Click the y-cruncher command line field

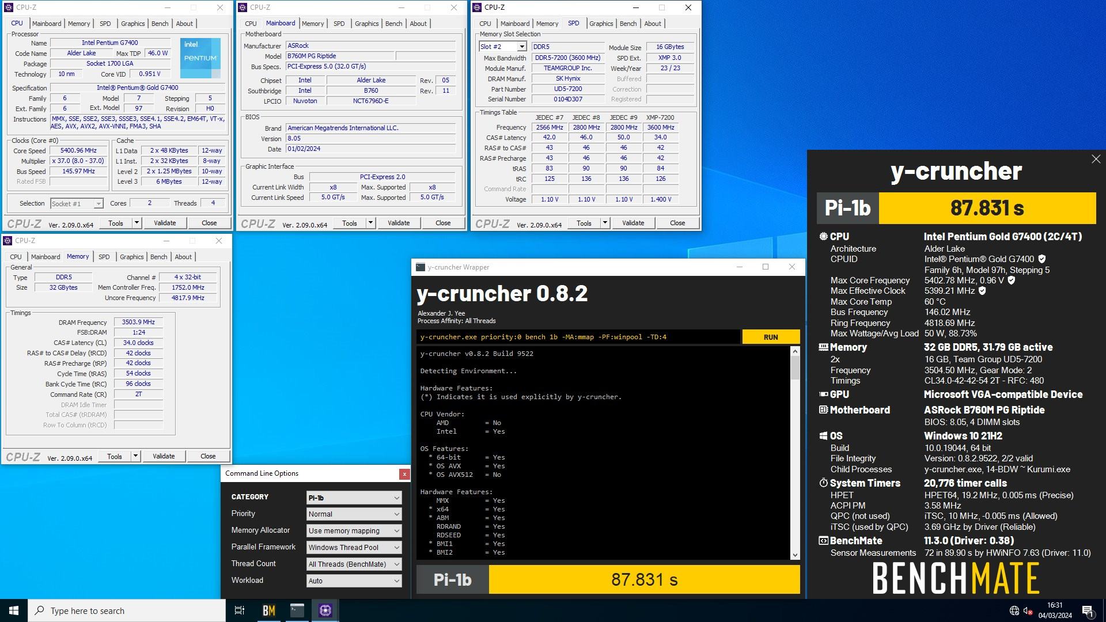(578, 337)
